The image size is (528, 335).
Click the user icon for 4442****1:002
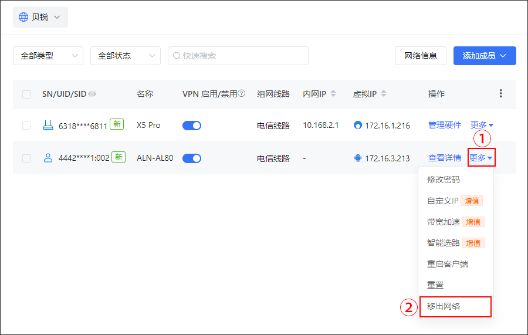click(48, 158)
